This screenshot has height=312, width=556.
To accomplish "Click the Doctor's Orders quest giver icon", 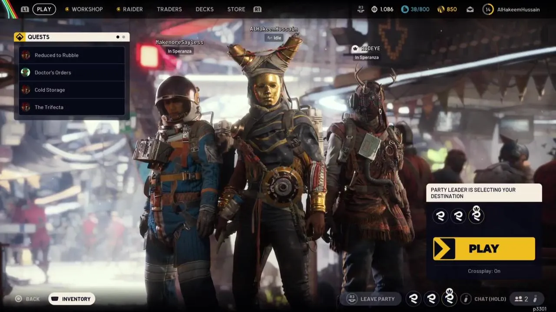I will tap(26, 72).
